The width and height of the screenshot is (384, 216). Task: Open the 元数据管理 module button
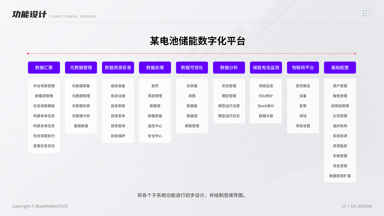pos(81,67)
